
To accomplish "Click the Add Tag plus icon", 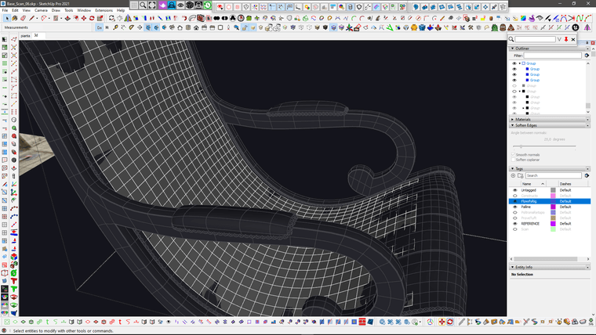I will pos(514,175).
